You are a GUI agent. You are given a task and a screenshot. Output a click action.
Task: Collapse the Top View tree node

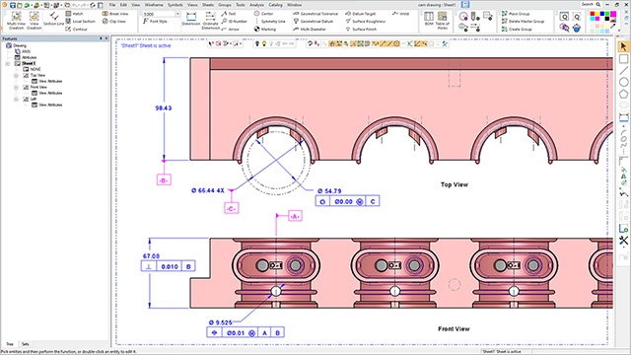coord(16,75)
